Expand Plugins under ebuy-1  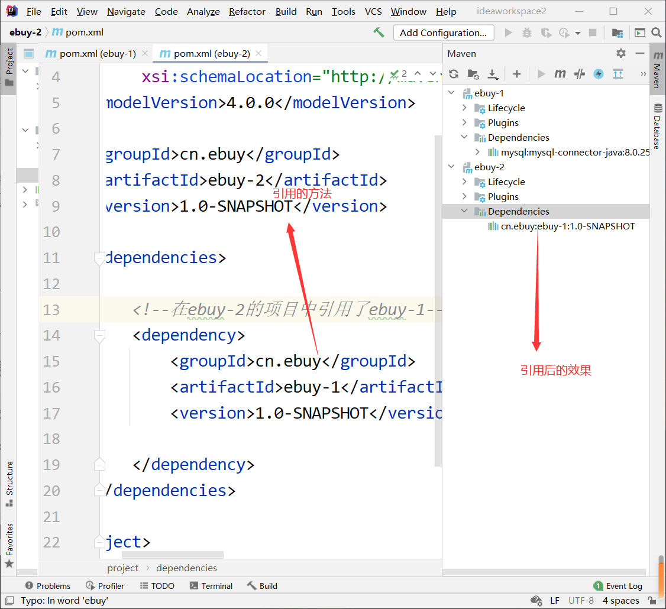pos(465,122)
